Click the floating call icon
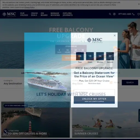Viewport: 140px width, 140px height. [6, 131]
